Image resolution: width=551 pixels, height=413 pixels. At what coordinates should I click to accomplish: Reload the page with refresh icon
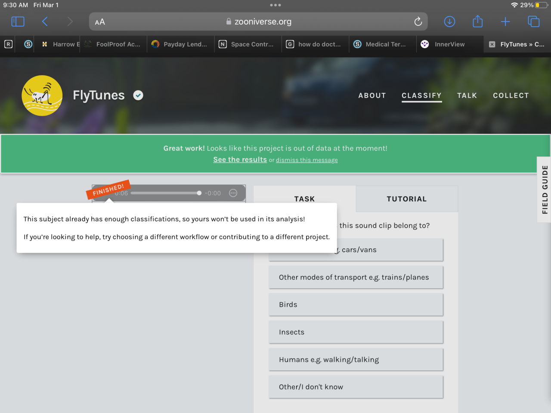pyautogui.click(x=418, y=22)
